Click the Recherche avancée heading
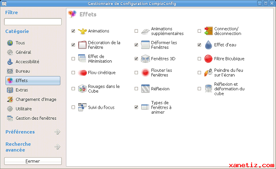The width and height of the screenshot is (276, 169). [x=18, y=147]
